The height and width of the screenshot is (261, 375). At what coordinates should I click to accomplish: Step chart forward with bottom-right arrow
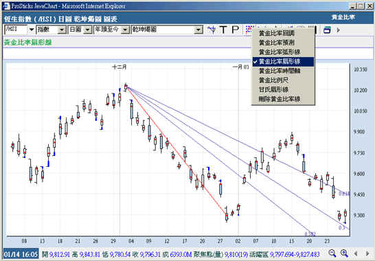click(x=367, y=253)
